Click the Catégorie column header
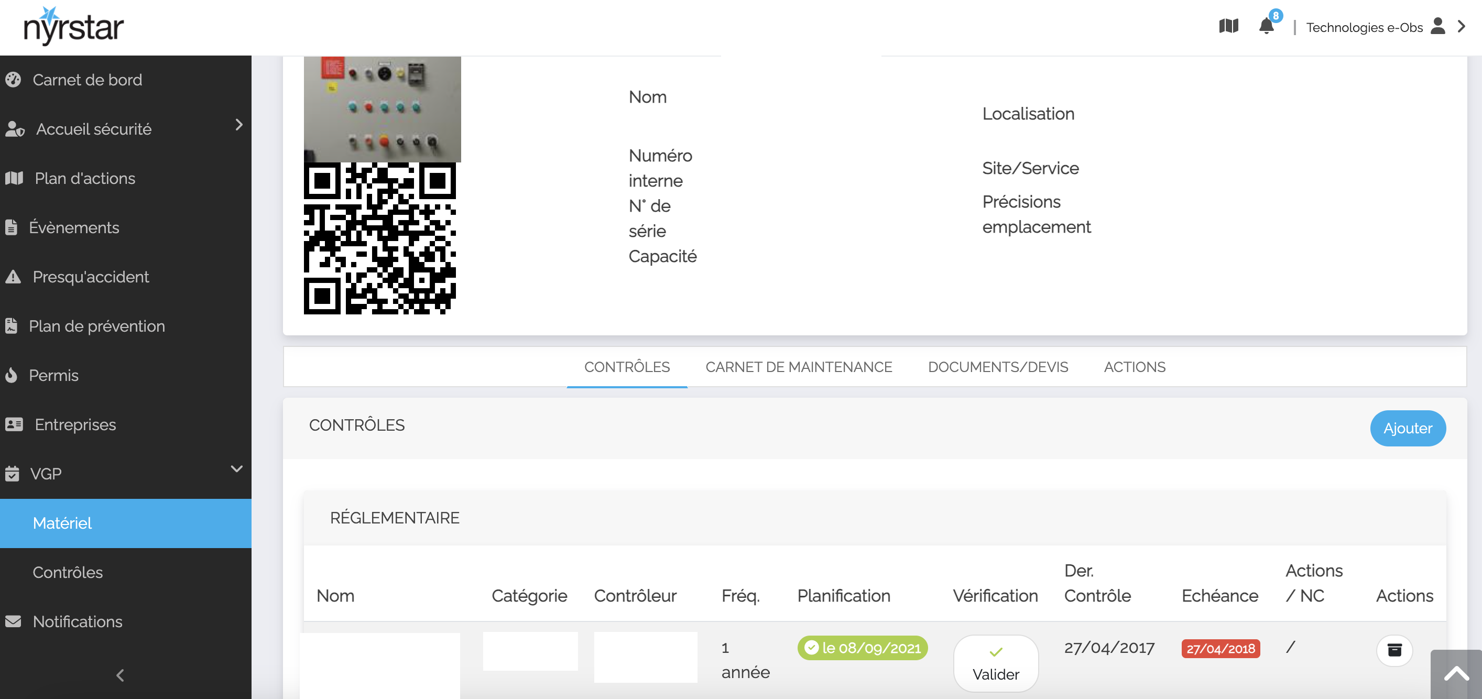The image size is (1482, 699). [x=529, y=596]
